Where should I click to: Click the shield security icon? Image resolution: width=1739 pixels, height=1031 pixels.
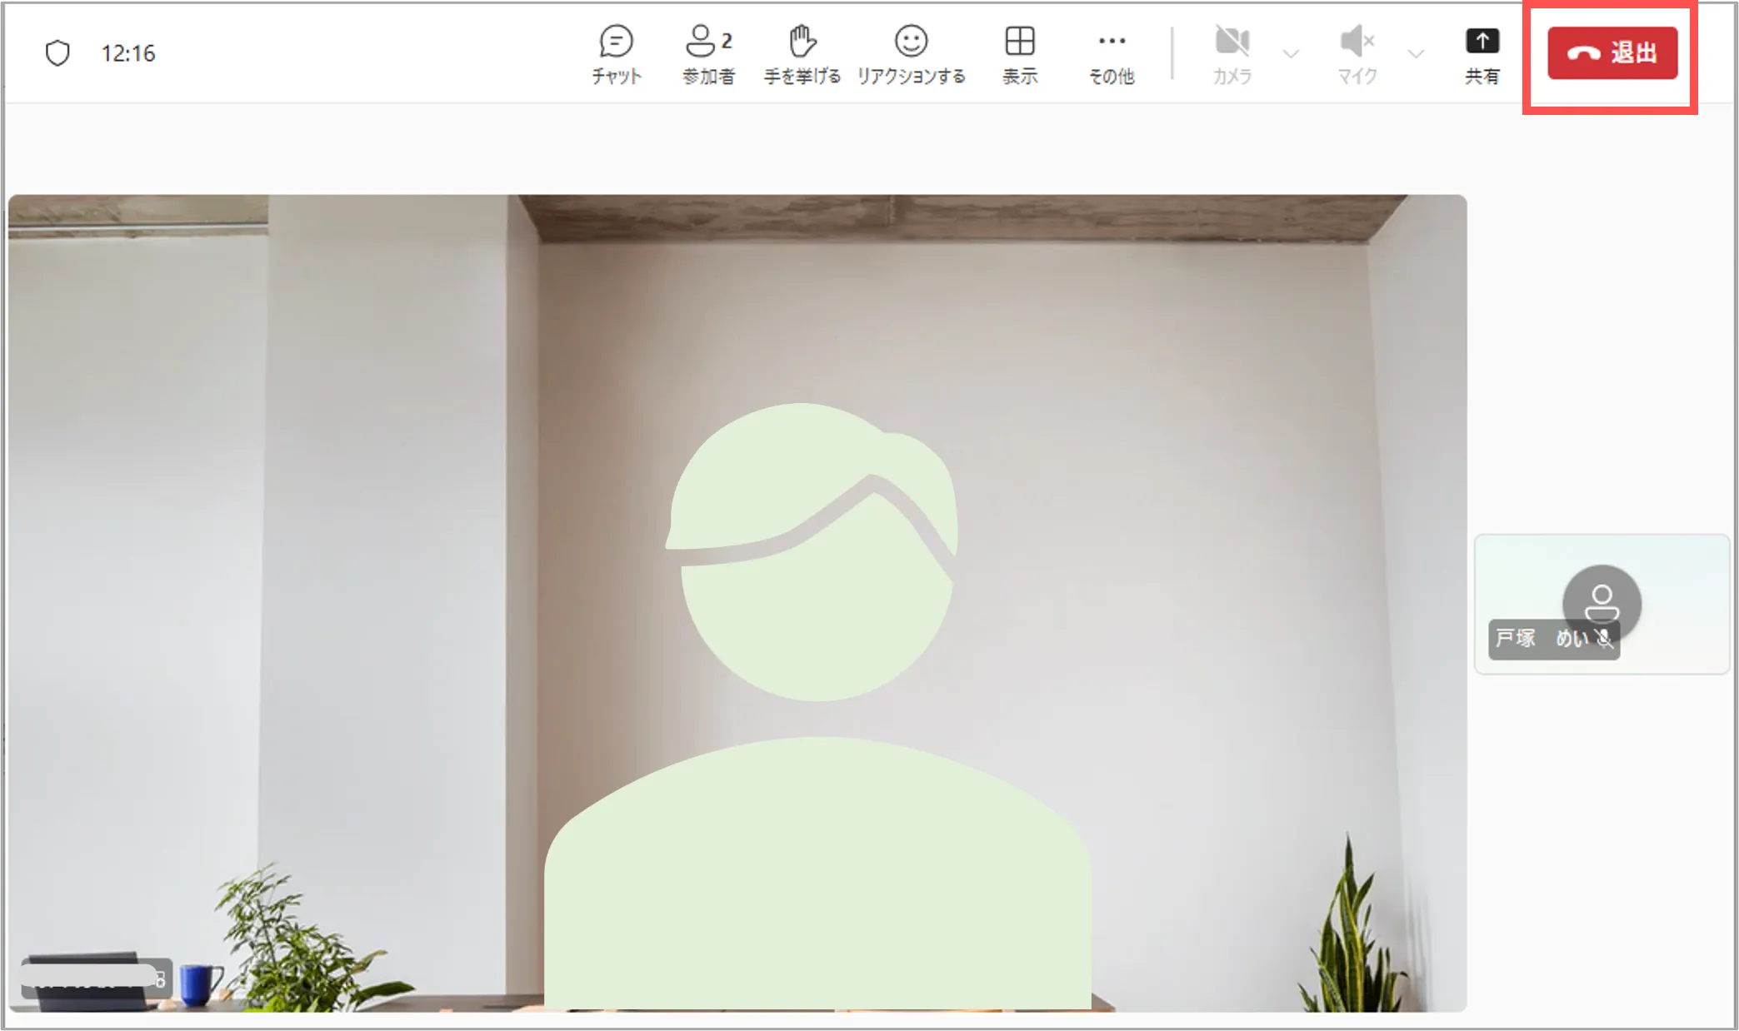pos(57,53)
